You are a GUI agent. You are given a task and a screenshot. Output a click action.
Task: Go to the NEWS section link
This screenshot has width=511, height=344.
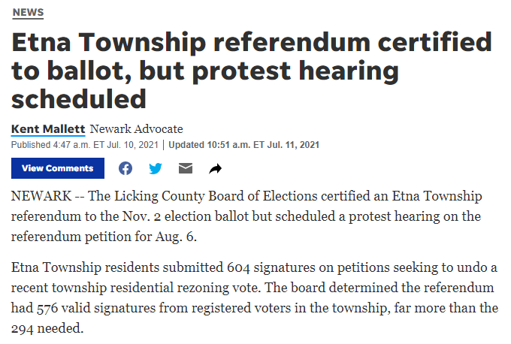[28, 13]
